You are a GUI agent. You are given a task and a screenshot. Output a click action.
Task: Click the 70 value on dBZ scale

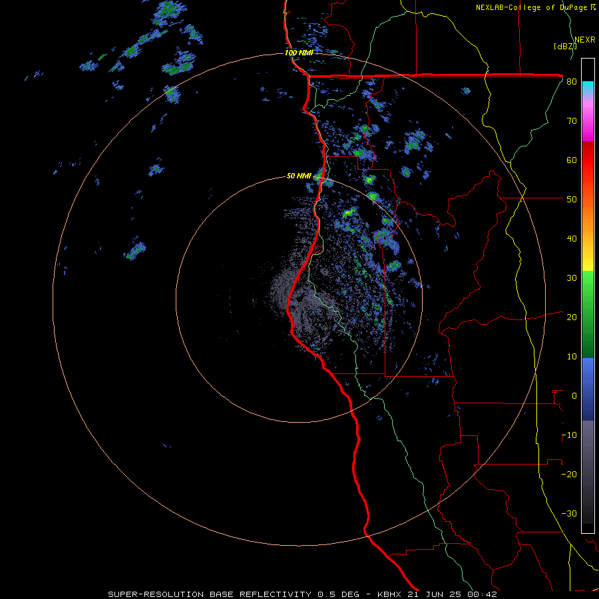pos(572,120)
